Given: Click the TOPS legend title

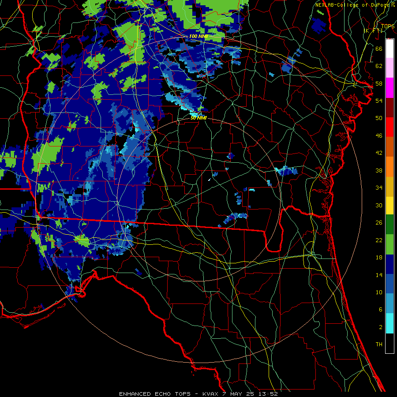Looking at the screenshot, I should coord(388,26).
